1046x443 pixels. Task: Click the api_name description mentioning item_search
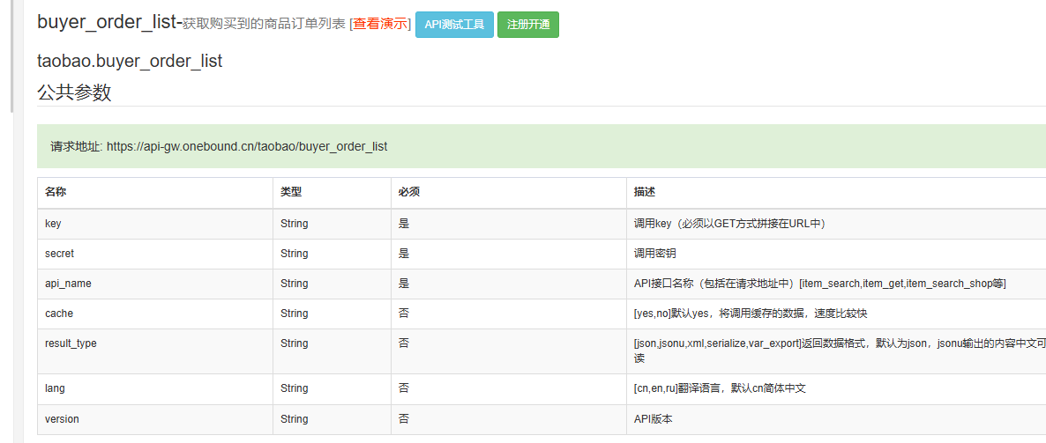[836, 284]
